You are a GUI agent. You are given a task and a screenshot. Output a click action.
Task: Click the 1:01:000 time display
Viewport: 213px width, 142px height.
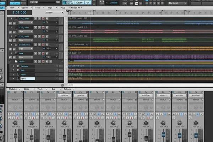point(20,13)
